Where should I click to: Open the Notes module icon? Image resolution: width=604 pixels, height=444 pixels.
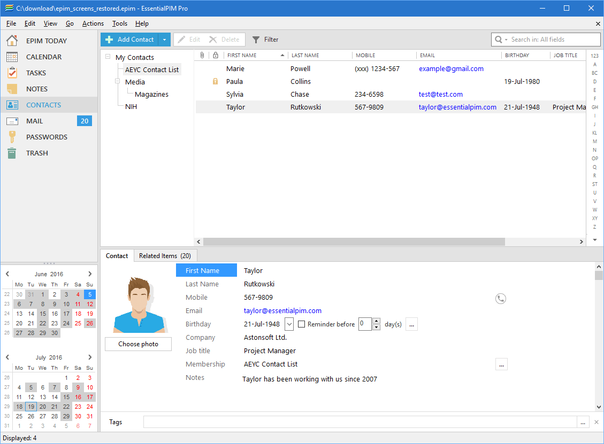click(12, 89)
